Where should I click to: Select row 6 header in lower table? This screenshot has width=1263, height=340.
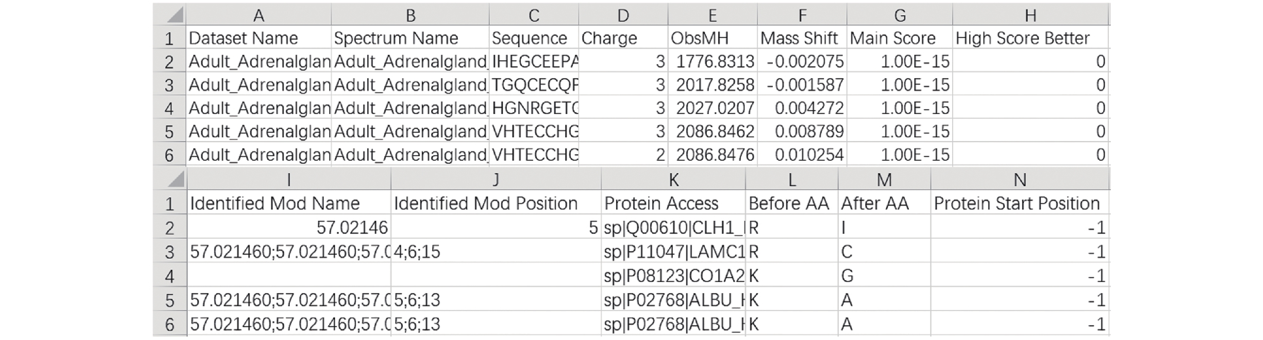169,323
